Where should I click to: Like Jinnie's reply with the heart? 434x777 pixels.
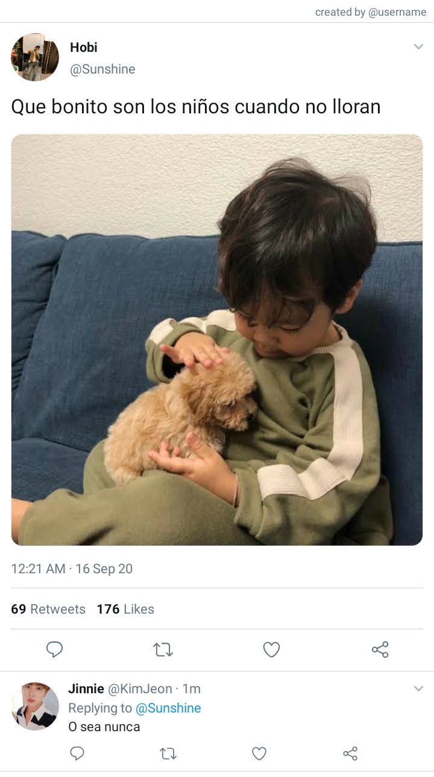(x=259, y=753)
